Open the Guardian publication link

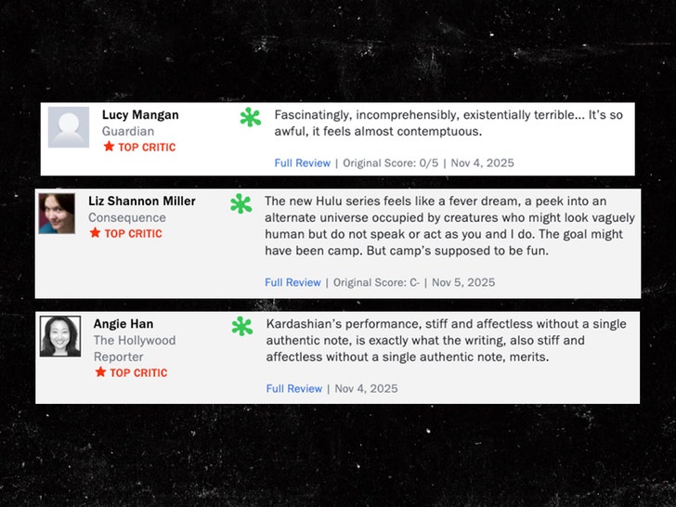(x=128, y=131)
